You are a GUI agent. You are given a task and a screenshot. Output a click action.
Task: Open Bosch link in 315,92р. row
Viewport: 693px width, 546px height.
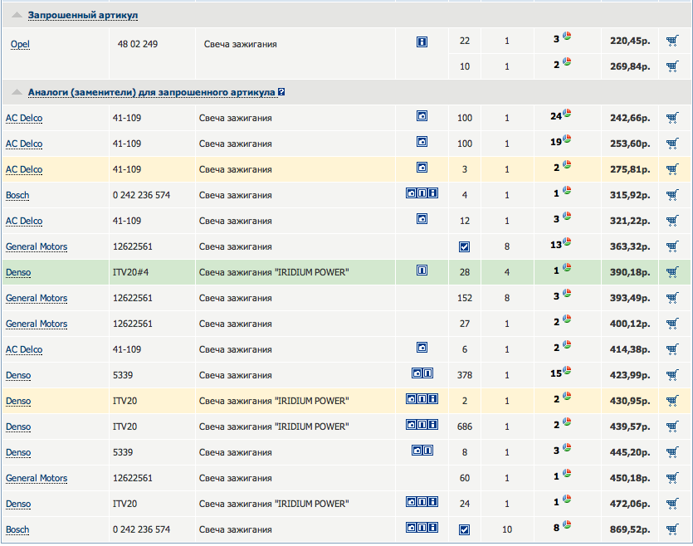tap(17, 195)
